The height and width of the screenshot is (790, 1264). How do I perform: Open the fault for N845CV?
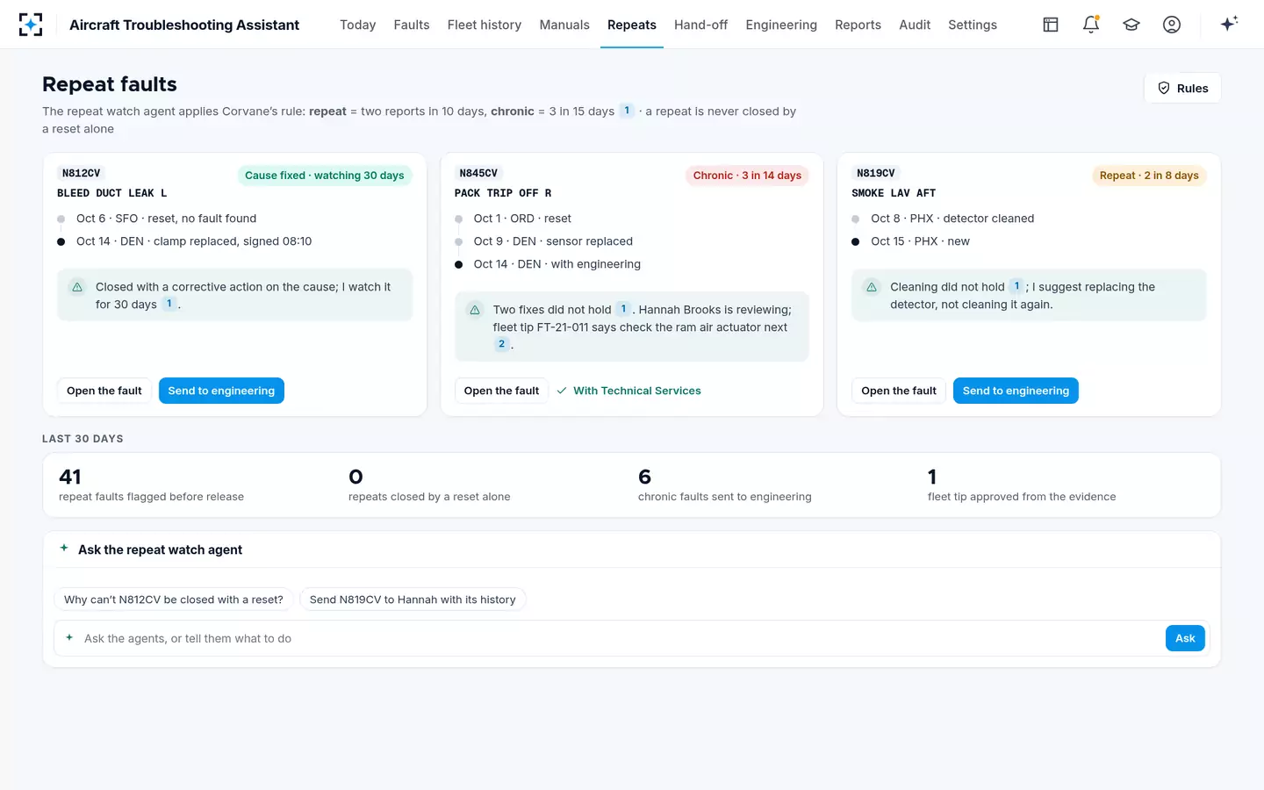(x=501, y=391)
